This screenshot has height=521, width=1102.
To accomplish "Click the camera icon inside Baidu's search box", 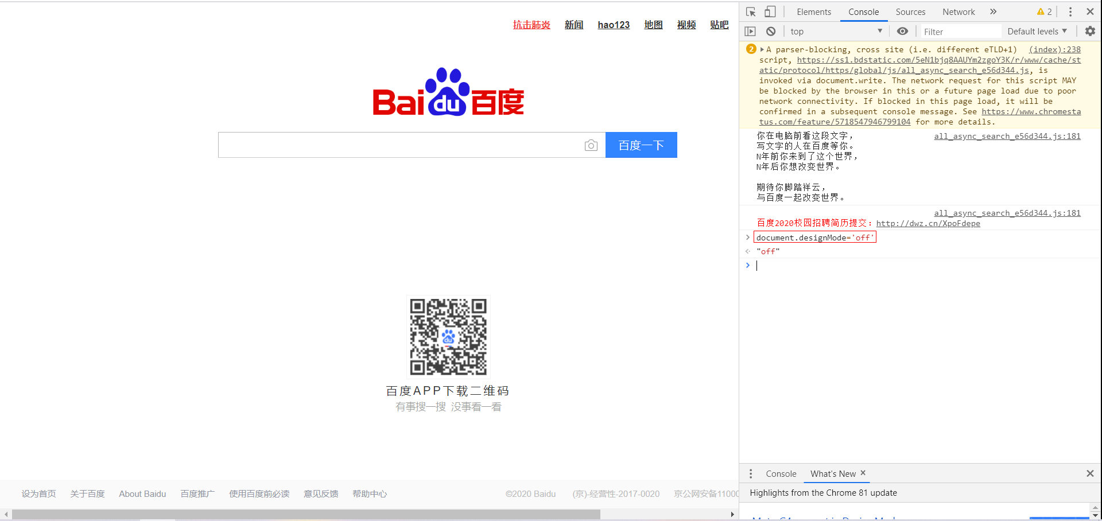I will click(591, 145).
